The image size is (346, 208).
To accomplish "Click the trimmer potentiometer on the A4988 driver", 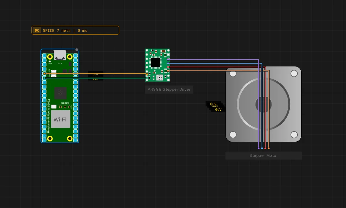I will [x=159, y=77].
